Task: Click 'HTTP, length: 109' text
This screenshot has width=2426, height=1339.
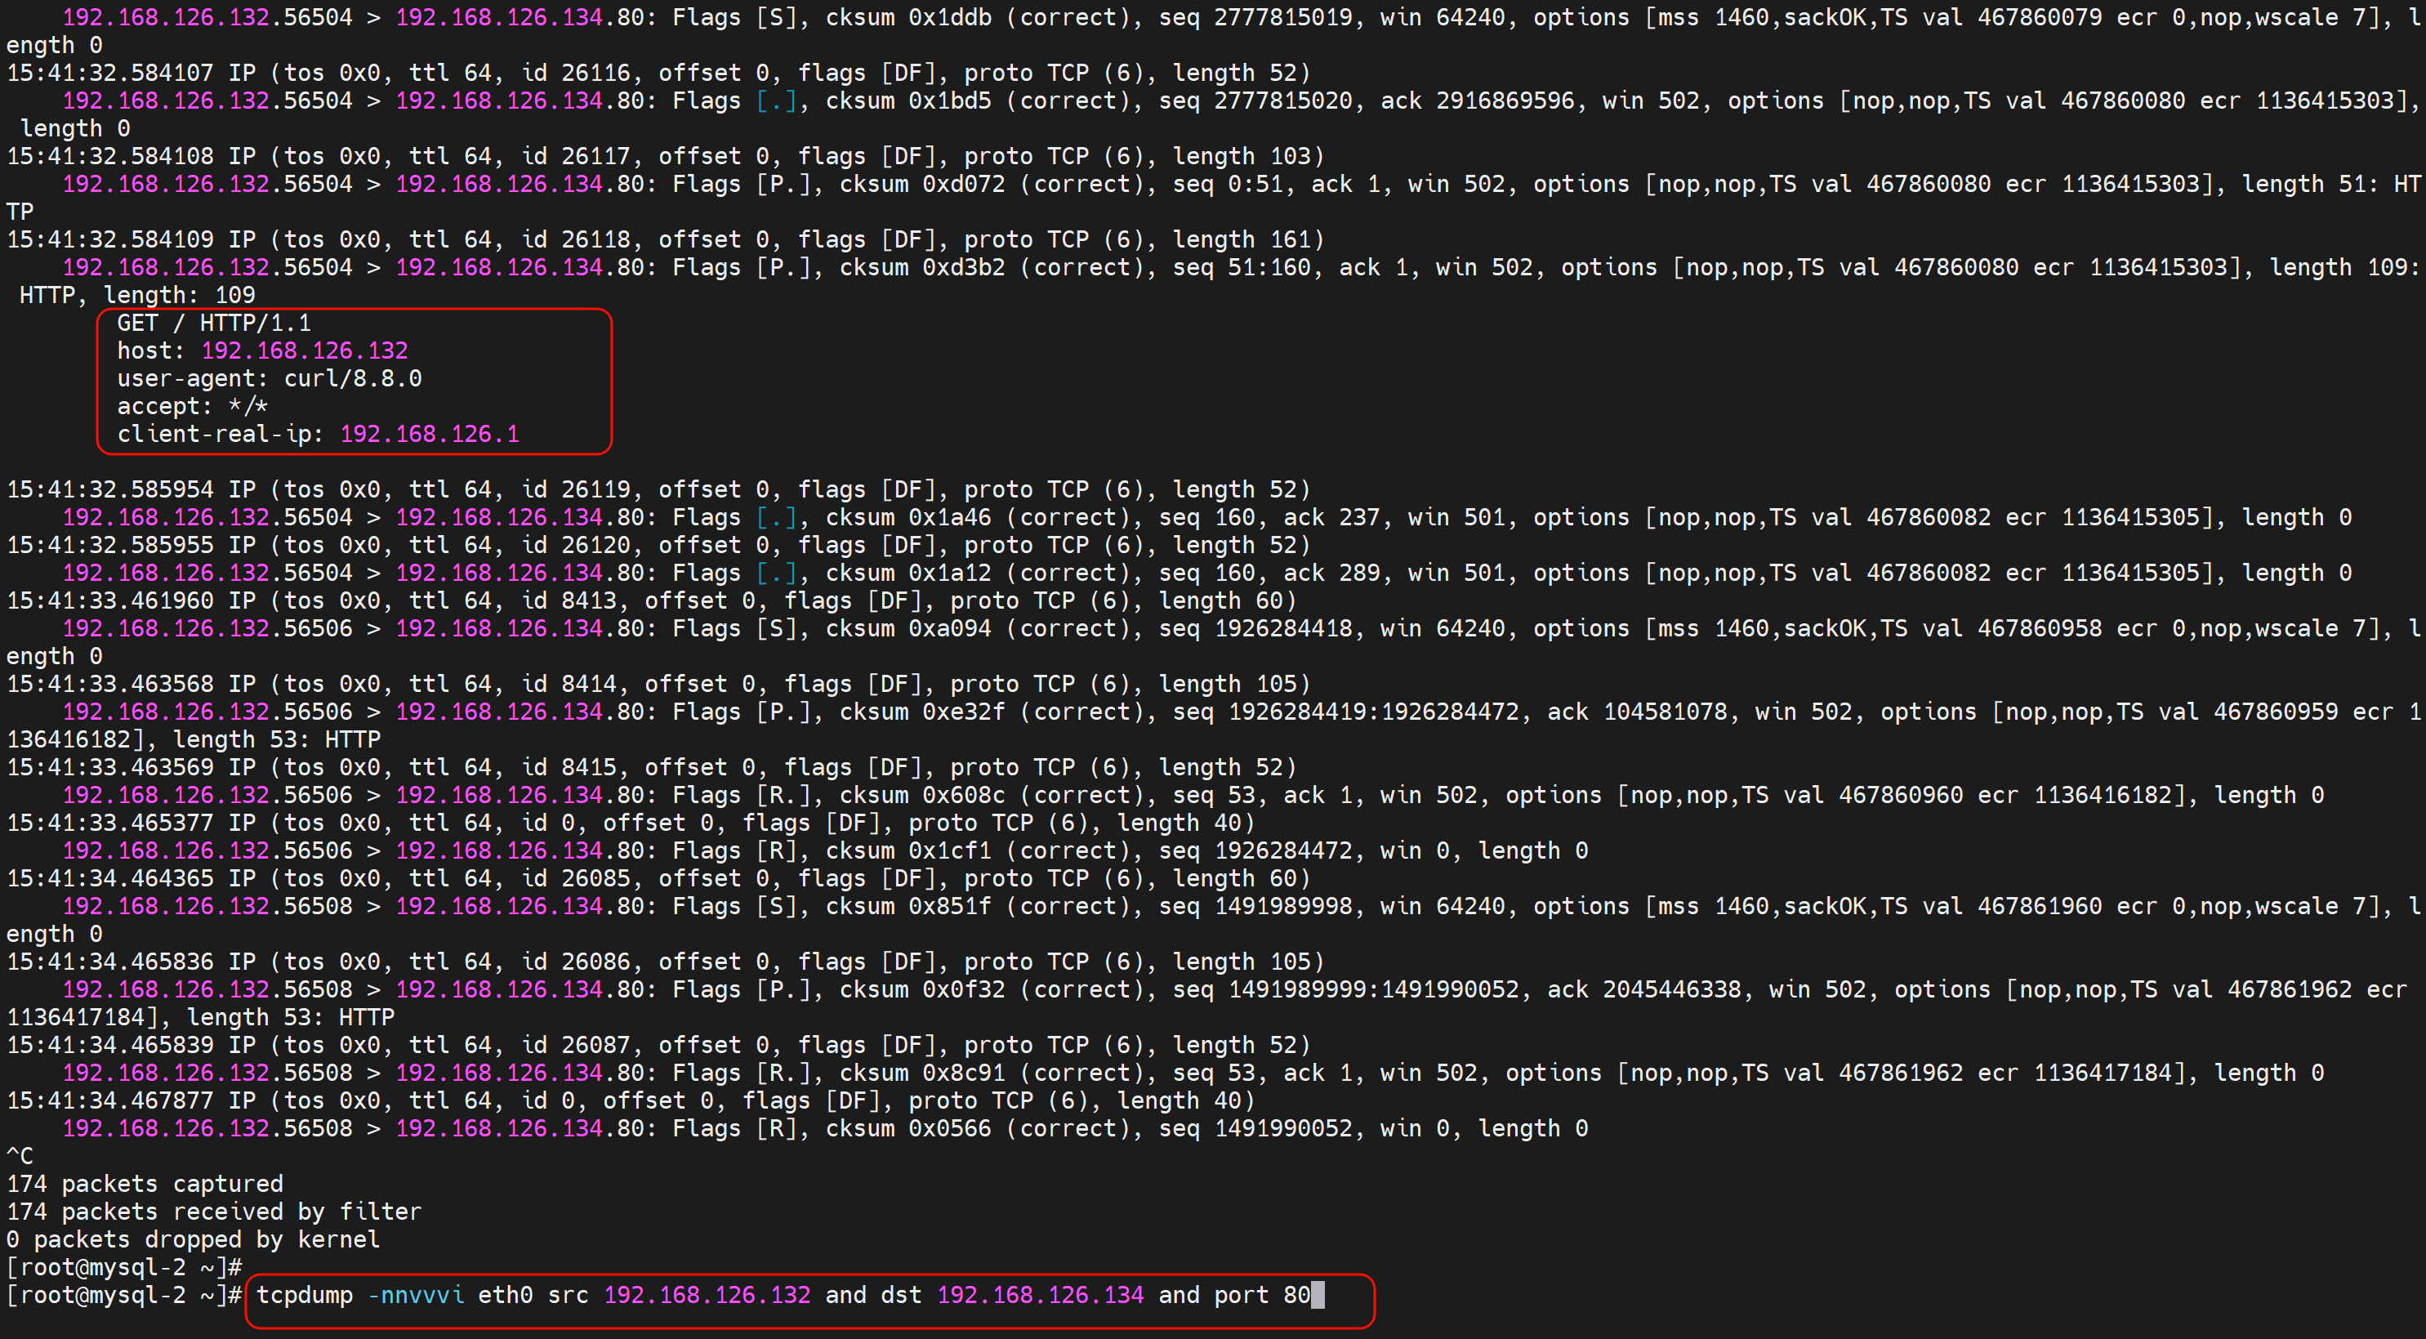Action: tap(137, 295)
